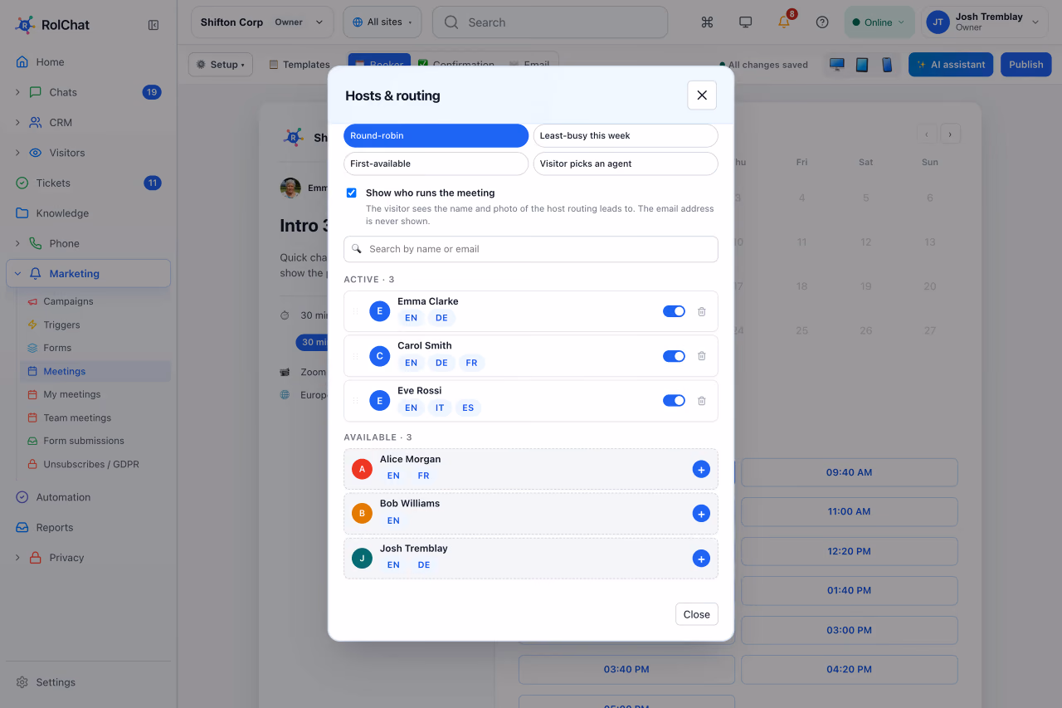Click Search by name or email field
The height and width of the screenshot is (708, 1062).
point(531,249)
